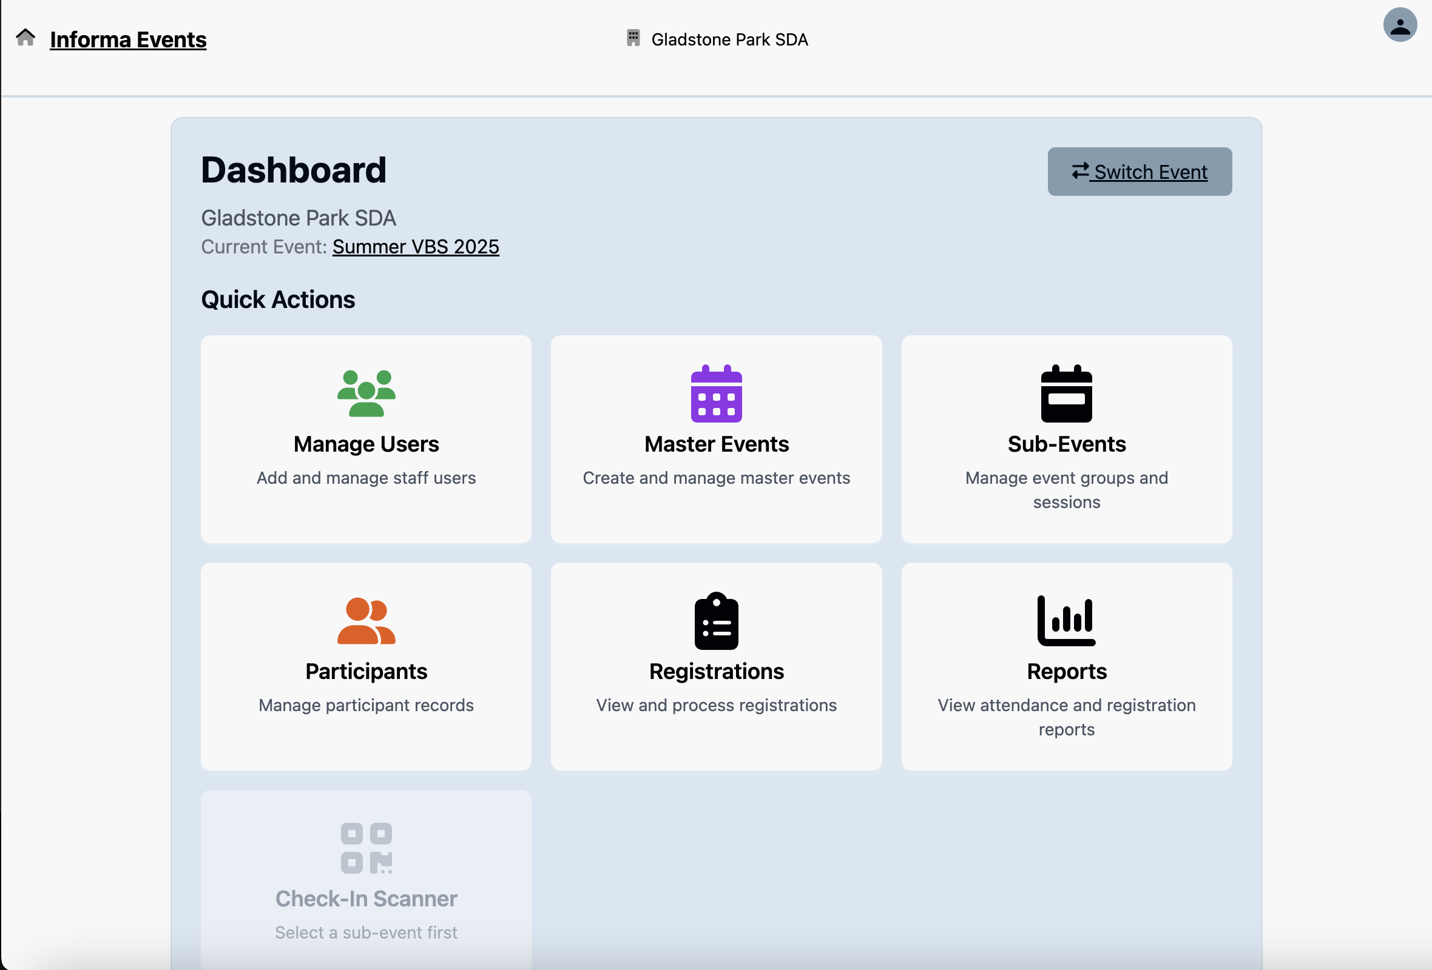Open the Registrations card heading
This screenshot has height=970, width=1432.
716,671
